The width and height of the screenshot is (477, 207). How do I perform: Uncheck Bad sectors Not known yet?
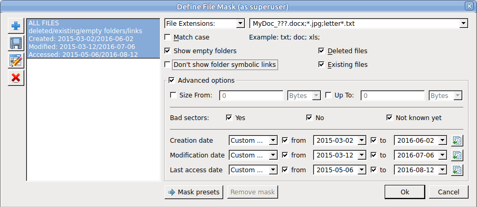tap(389, 117)
